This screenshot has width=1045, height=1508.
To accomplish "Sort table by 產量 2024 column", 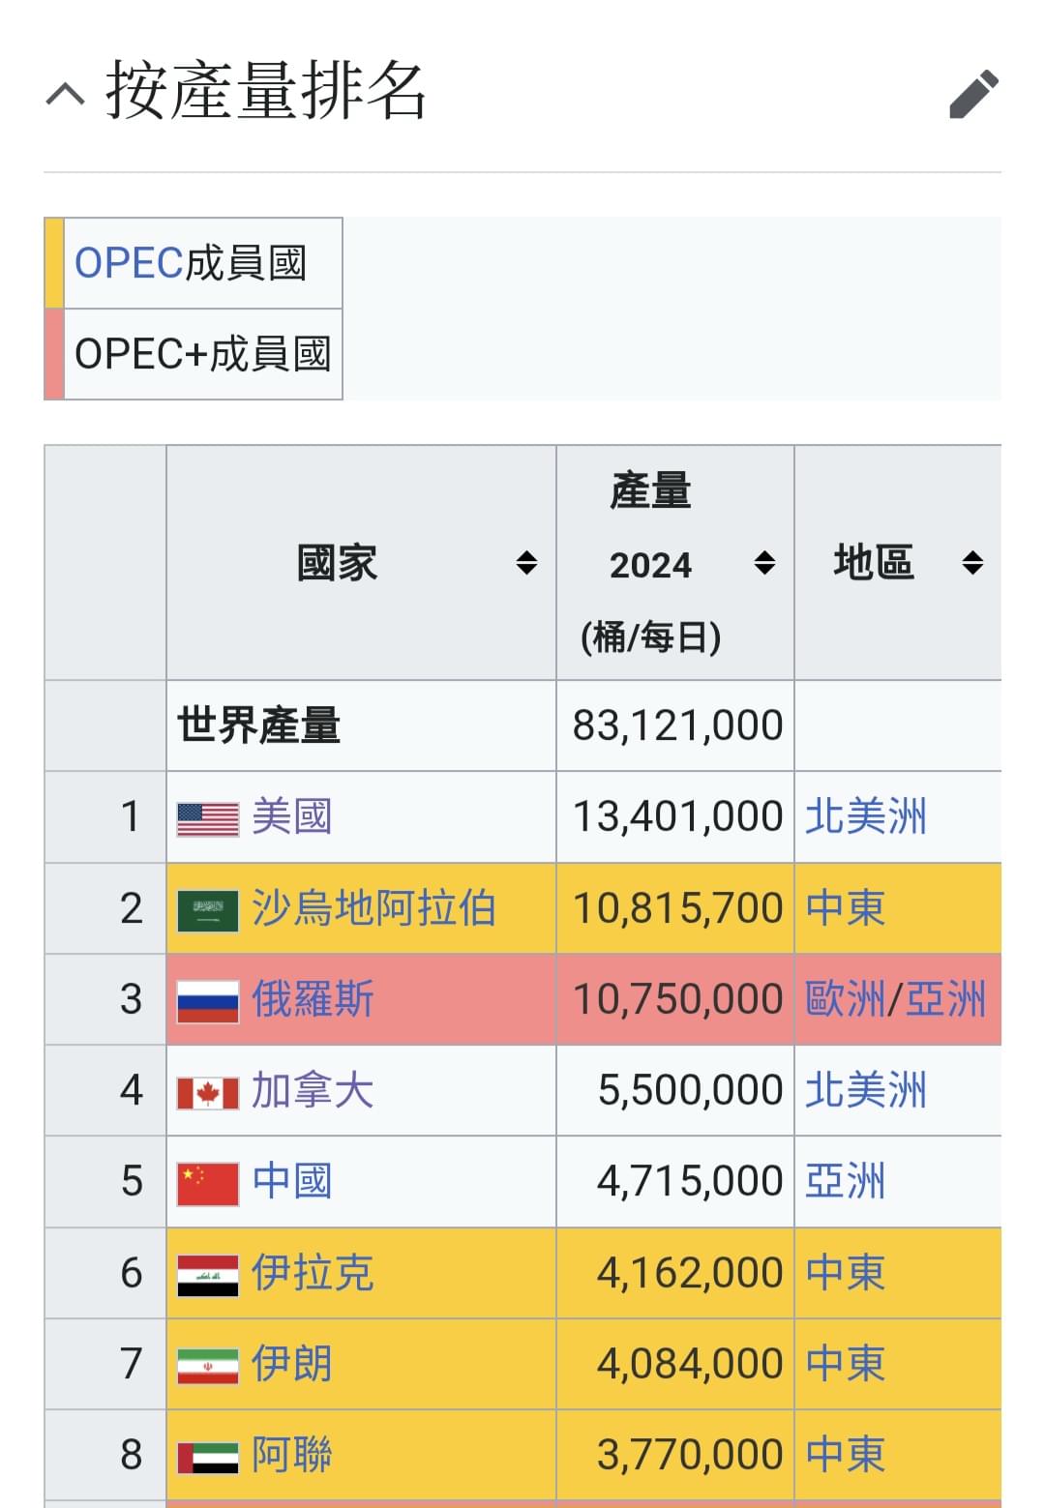I will point(764,563).
